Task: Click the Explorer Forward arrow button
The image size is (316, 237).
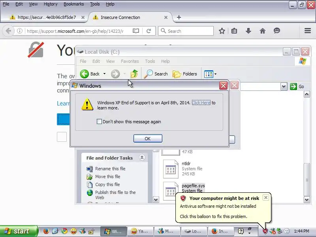Action: point(115,74)
